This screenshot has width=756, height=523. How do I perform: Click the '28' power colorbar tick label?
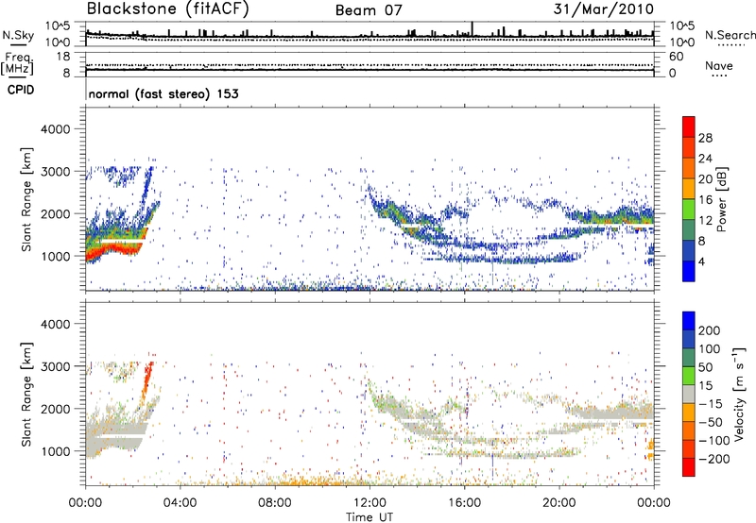point(705,138)
